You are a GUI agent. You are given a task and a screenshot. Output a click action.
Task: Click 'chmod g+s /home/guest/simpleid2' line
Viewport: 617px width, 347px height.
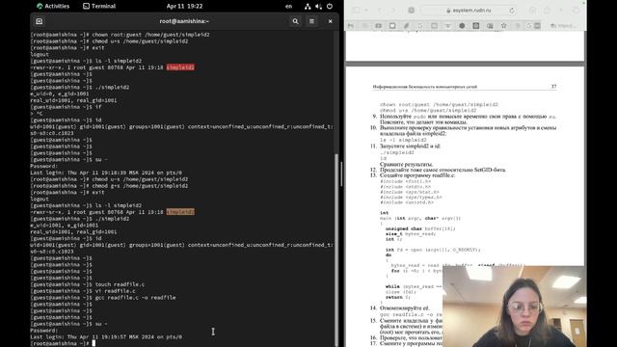109,186
